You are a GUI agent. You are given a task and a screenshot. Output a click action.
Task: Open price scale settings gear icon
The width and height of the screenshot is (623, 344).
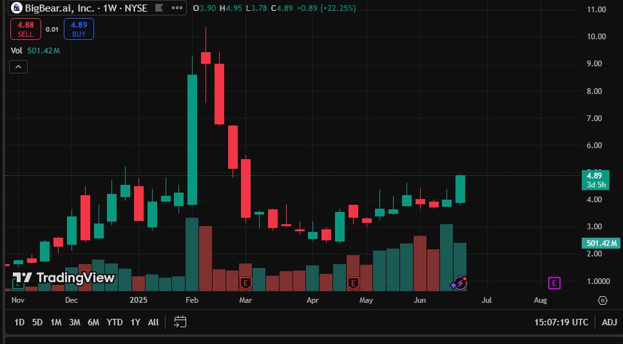point(602,300)
